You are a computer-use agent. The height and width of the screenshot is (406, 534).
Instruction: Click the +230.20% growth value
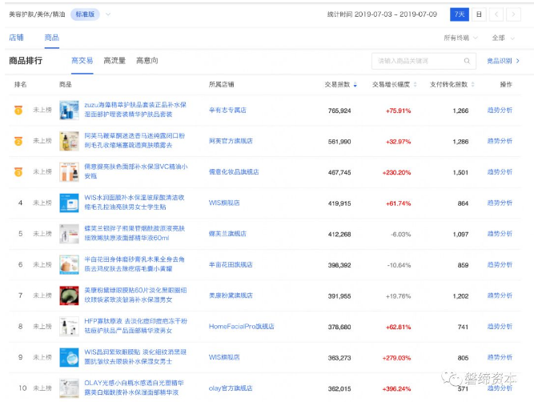(x=396, y=173)
